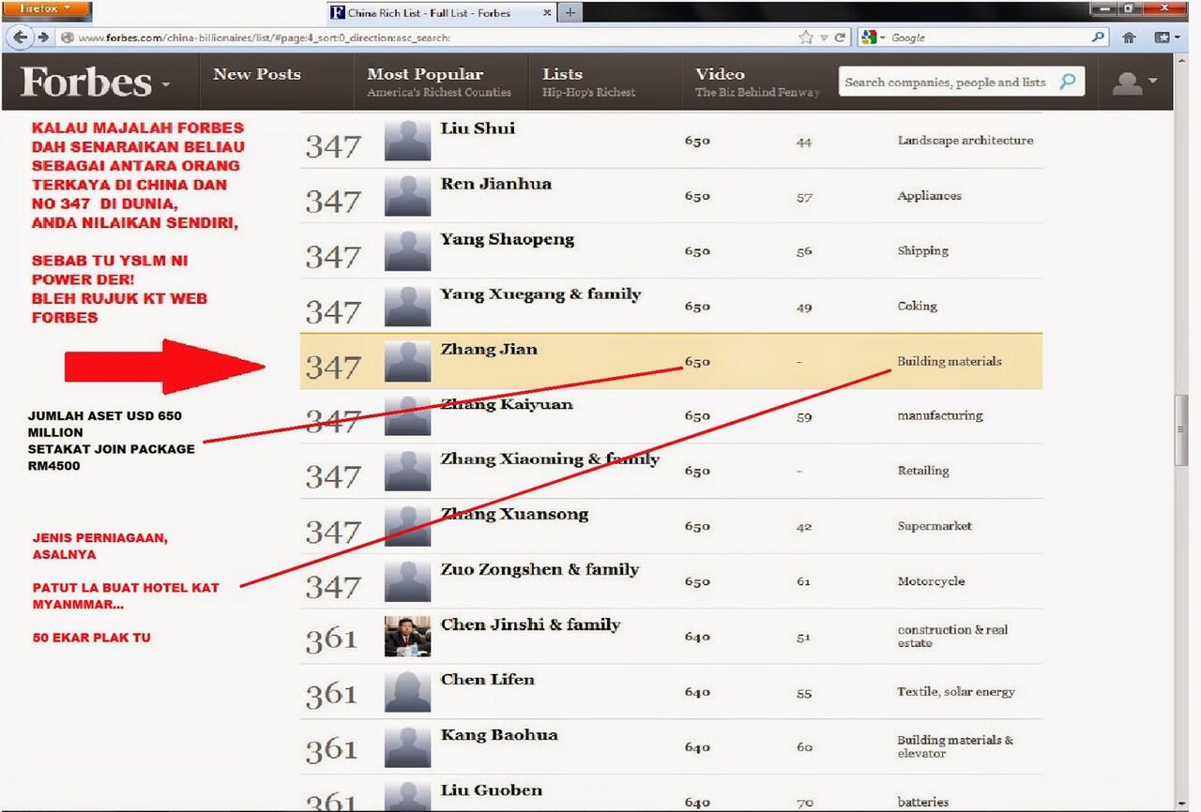The height and width of the screenshot is (812, 1201).
Task: Go forward with the browser forward arrow
Action: (x=42, y=38)
